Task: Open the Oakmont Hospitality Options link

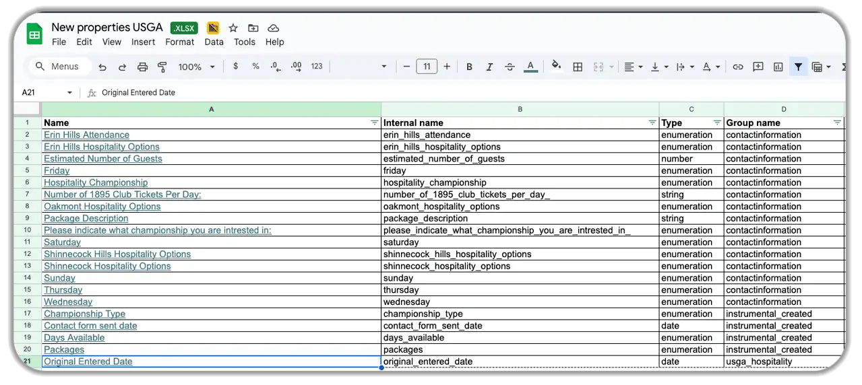Action: point(102,207)
